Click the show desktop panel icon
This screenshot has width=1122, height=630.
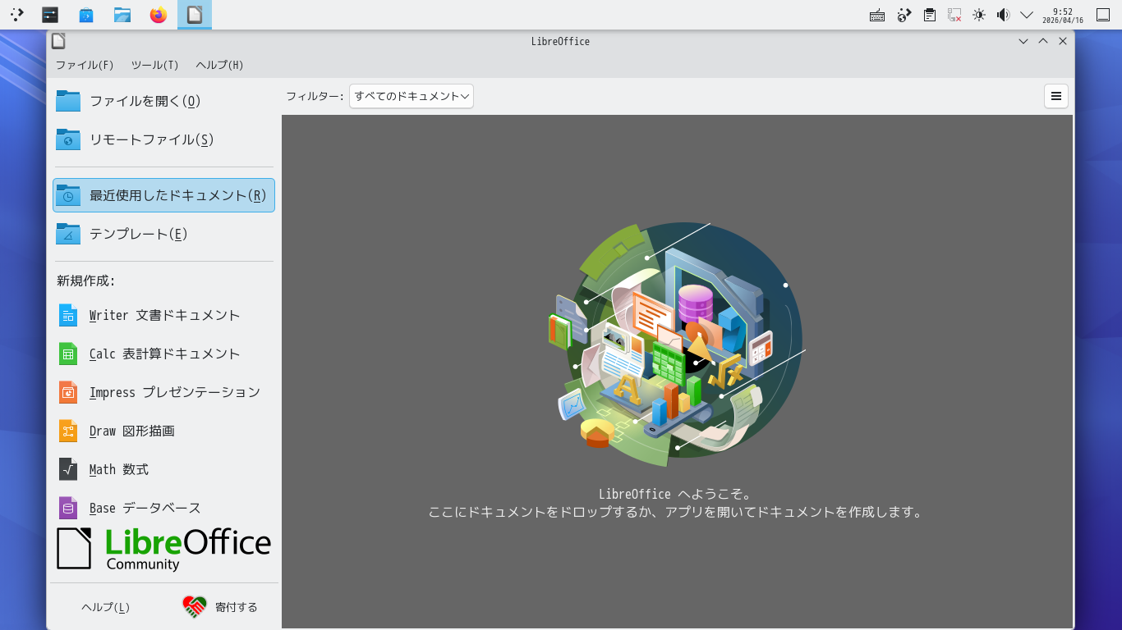click(1103, 15)
